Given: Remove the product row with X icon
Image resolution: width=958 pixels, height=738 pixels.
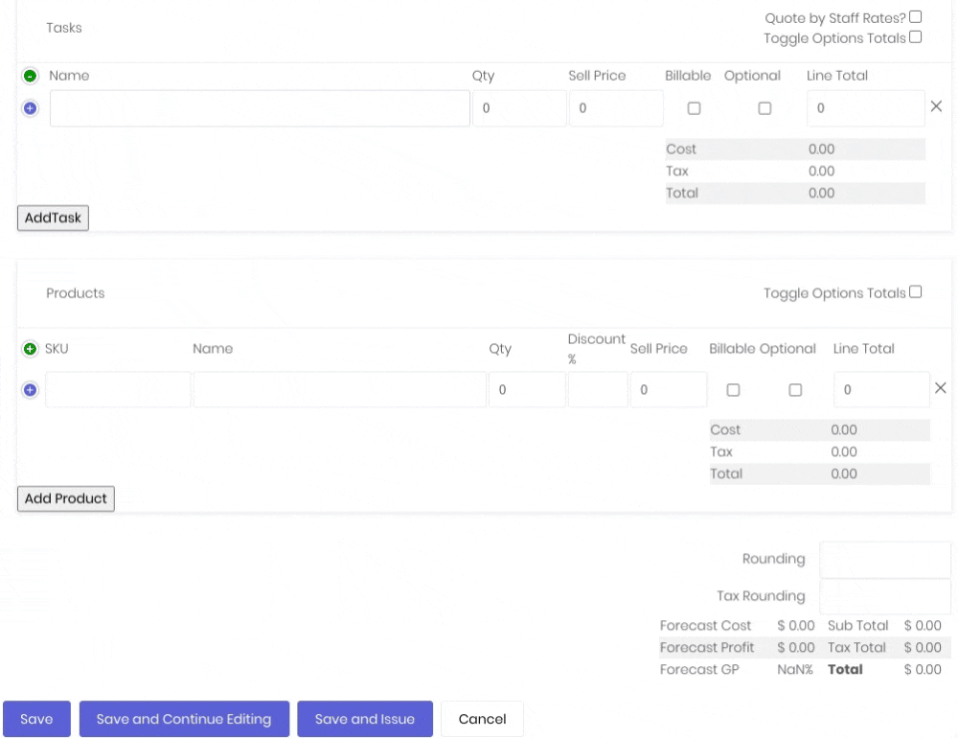Looking at the screenshot, I should tap(941, 387).
